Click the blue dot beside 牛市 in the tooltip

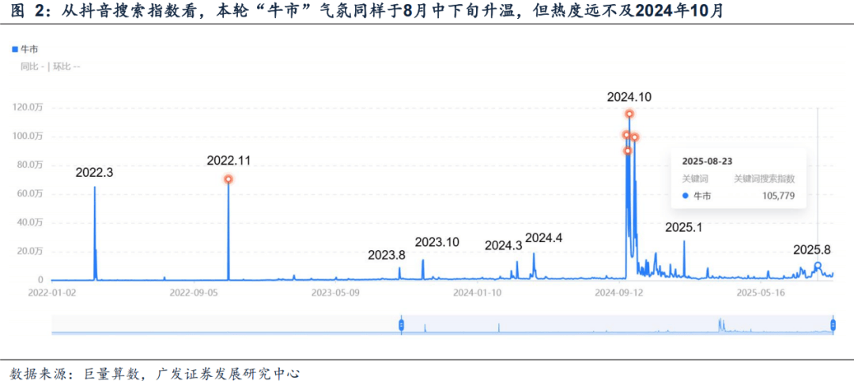686,196
